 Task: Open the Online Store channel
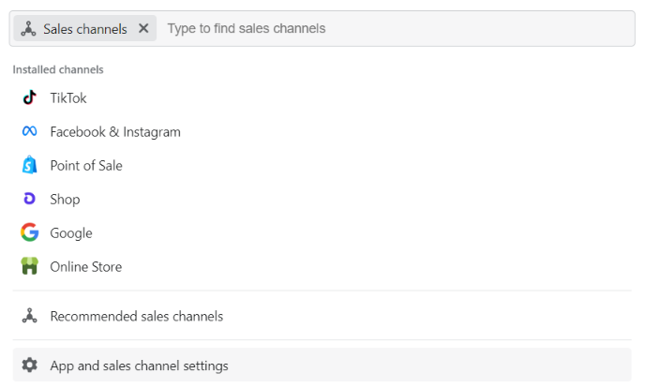click(86, 267)
